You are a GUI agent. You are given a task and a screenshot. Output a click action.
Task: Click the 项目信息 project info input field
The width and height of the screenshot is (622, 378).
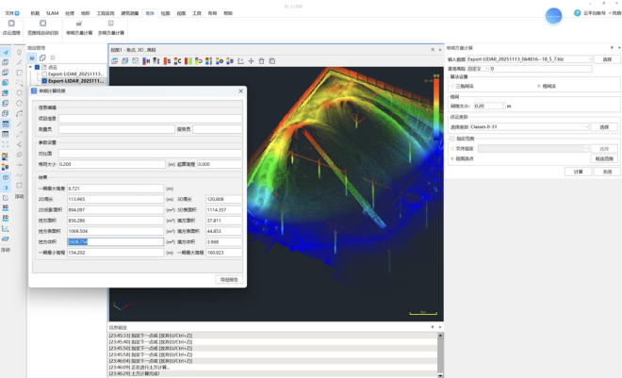(149, 118)
